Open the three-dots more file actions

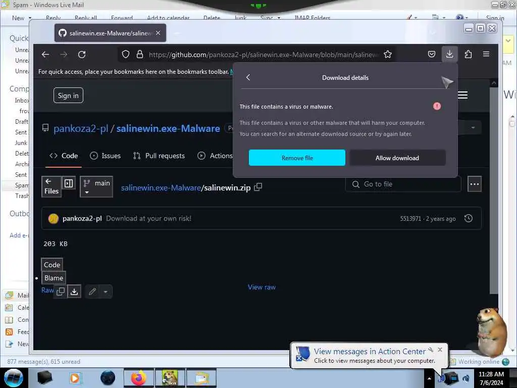475,184
